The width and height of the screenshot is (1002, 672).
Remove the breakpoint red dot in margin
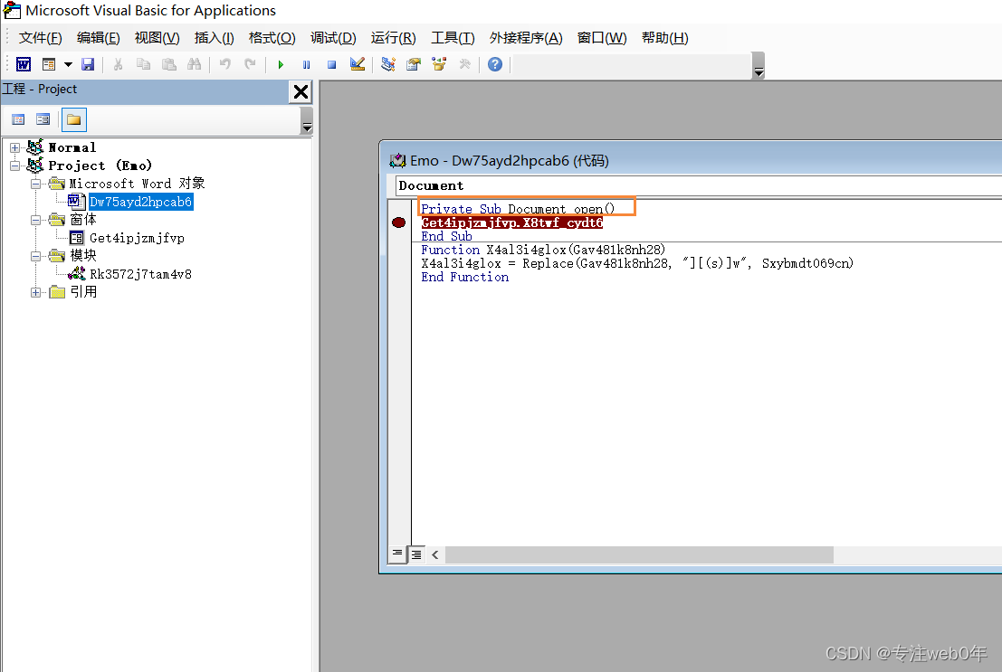(399, 222)
